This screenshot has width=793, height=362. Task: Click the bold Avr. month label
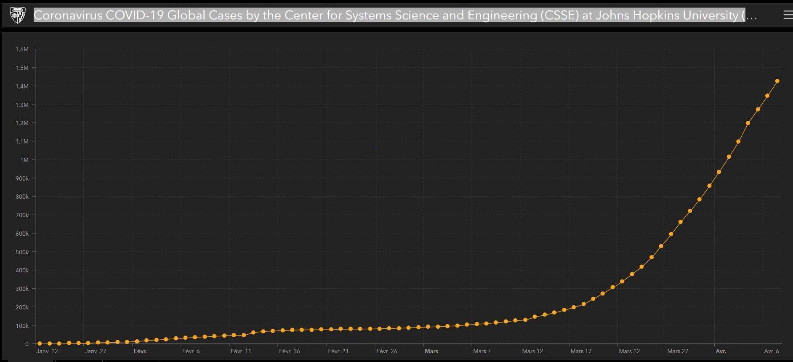(x=721, y=351)
